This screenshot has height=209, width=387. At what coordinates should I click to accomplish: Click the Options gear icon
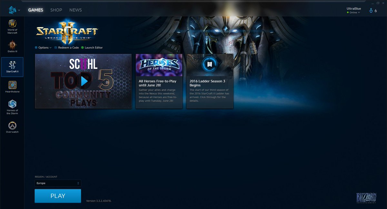tap(36, 48)
